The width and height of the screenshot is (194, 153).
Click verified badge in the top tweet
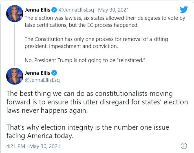(x=54, y=10)
